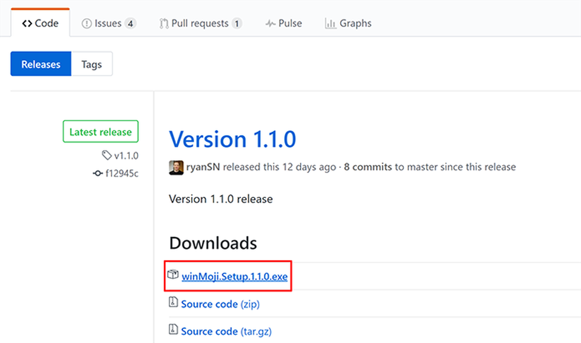Open the Version 1.1.0 release title

(x=232, y=139)
